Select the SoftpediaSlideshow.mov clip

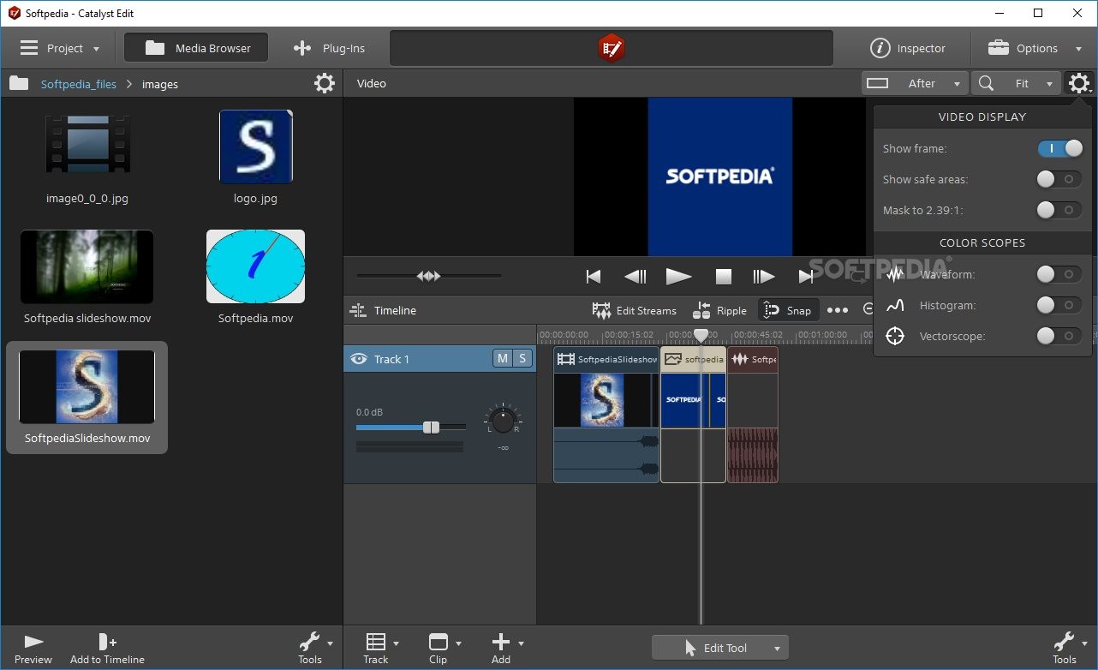87,398
